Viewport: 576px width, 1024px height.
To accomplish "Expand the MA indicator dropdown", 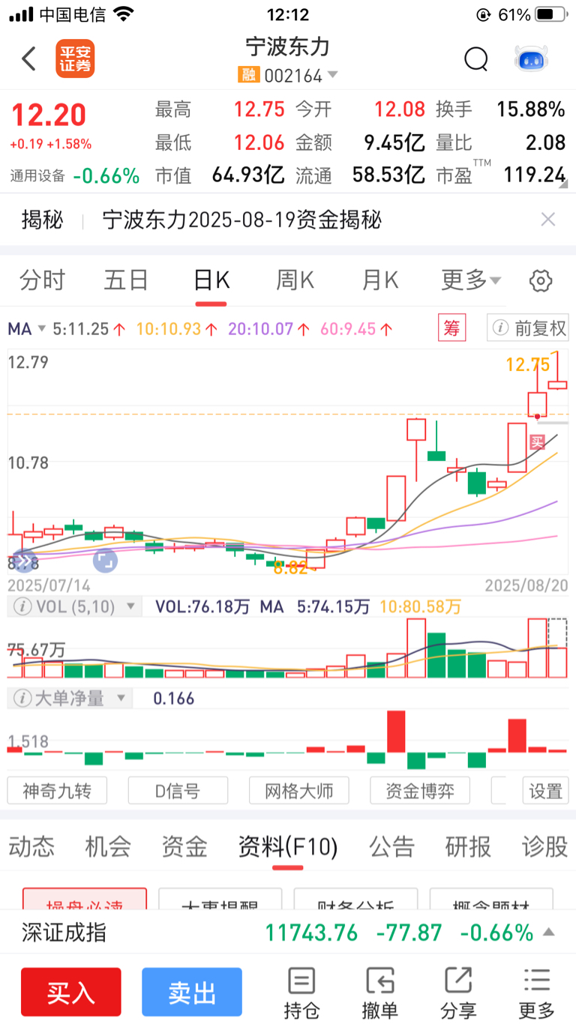I will [x=42, y=328].
